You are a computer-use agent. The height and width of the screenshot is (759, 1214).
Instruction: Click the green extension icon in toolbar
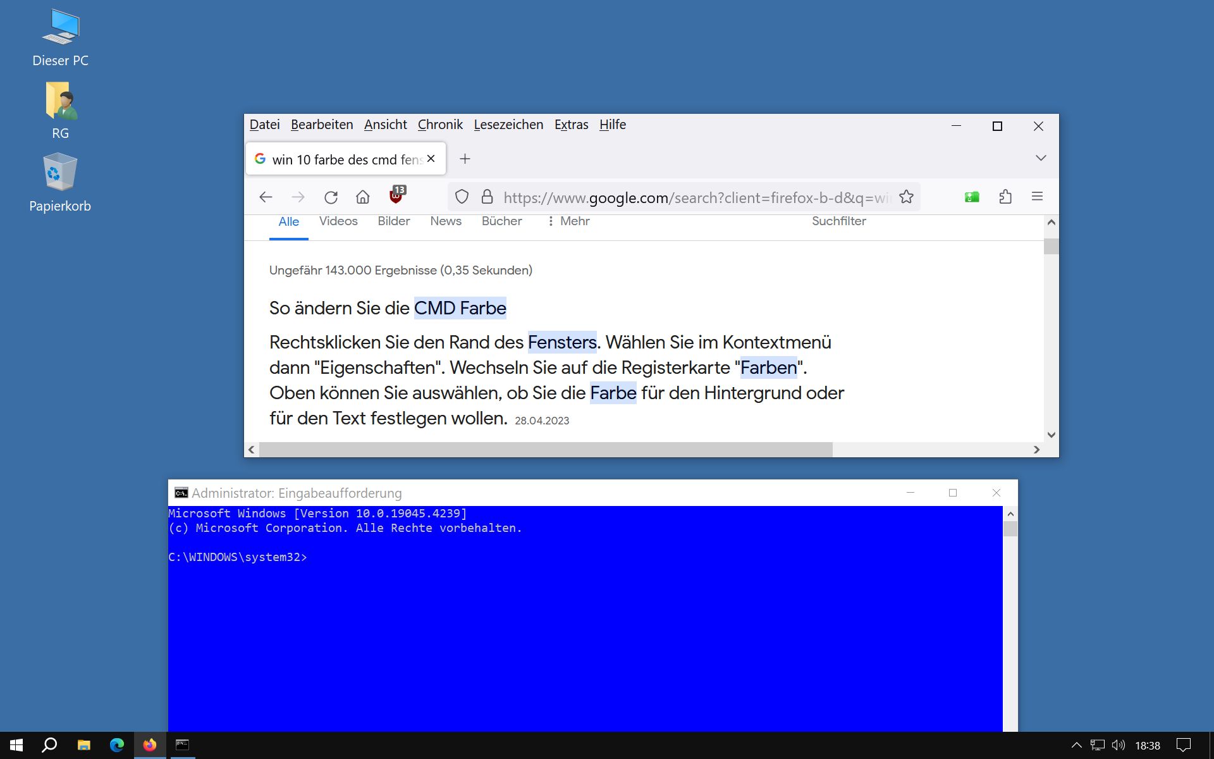[972, 197]
